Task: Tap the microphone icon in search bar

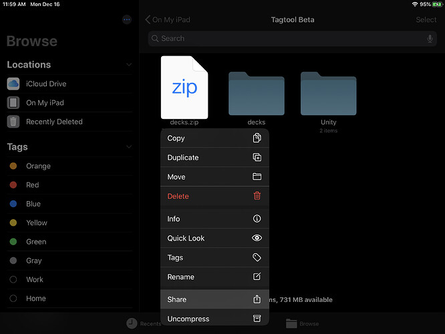Action: pos(430,39)
